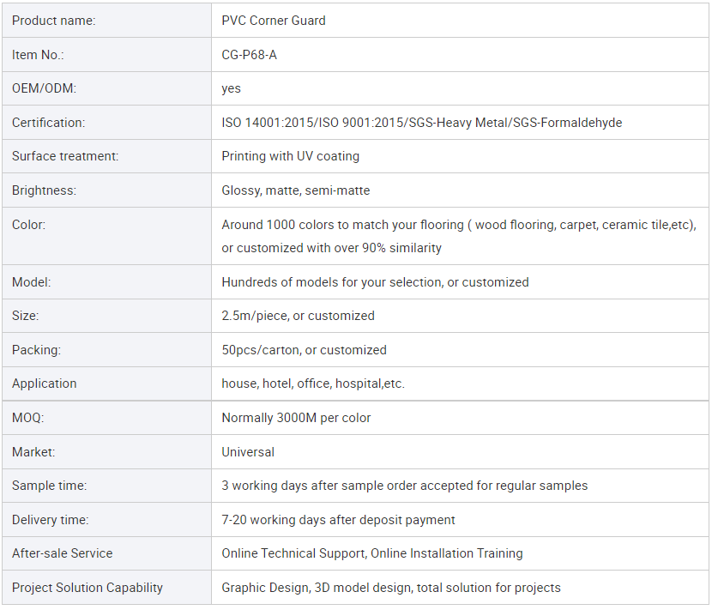Select the item number CG-P68-A
Viewport: 718px width, 610px height.
249,55
